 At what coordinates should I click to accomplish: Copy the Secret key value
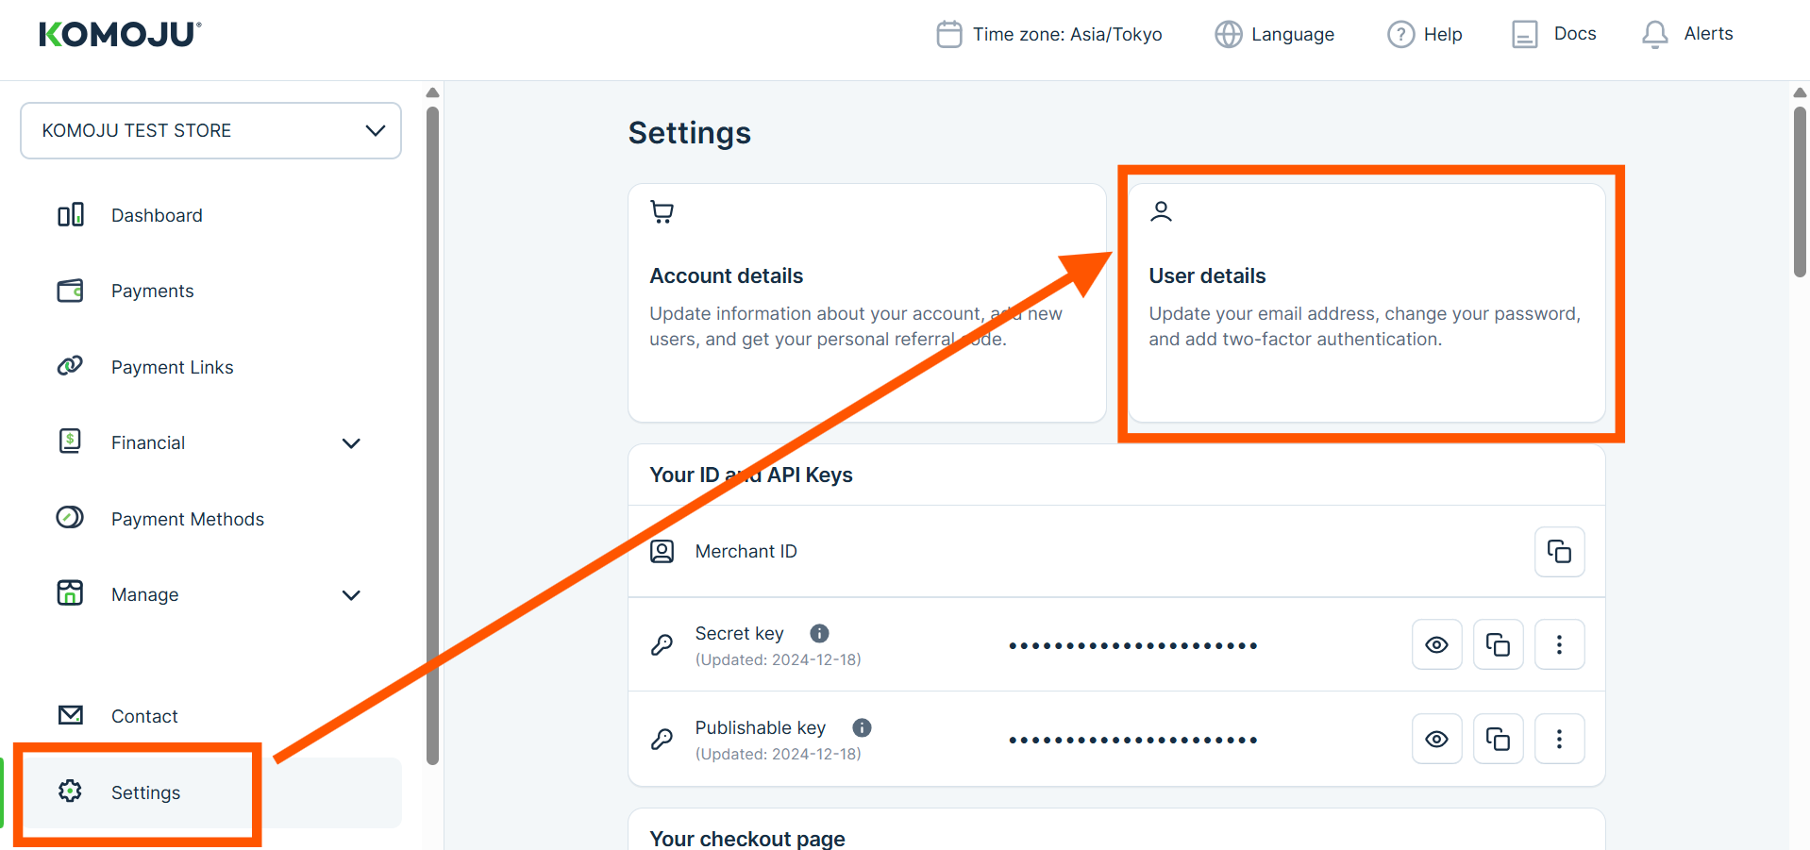pos(1498,645)
